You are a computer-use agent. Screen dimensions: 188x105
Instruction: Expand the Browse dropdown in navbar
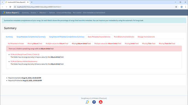click(34, 13)
